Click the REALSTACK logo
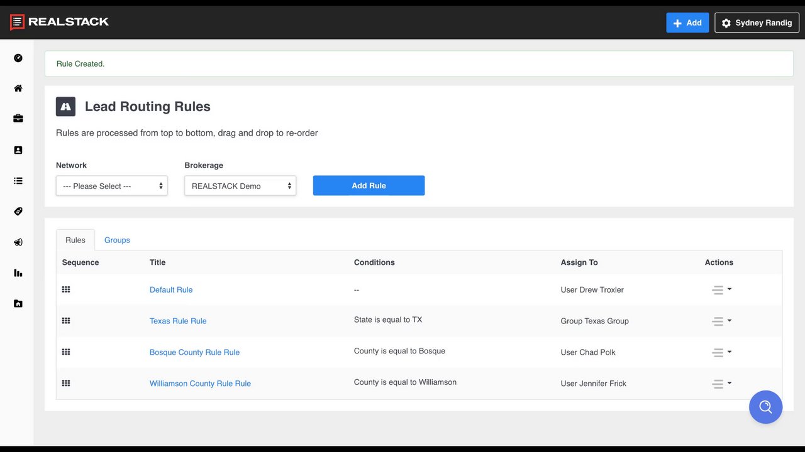This screenshot has width=805, height=452. tap(60, 22)
